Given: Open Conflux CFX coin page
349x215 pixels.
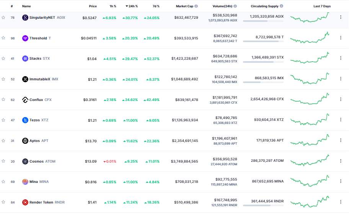Looking at the screenshot, I should pyautogui.click(x=41, y=100).
